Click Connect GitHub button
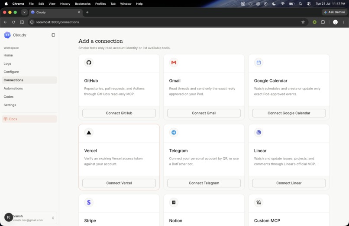 (x=119, y=113)
